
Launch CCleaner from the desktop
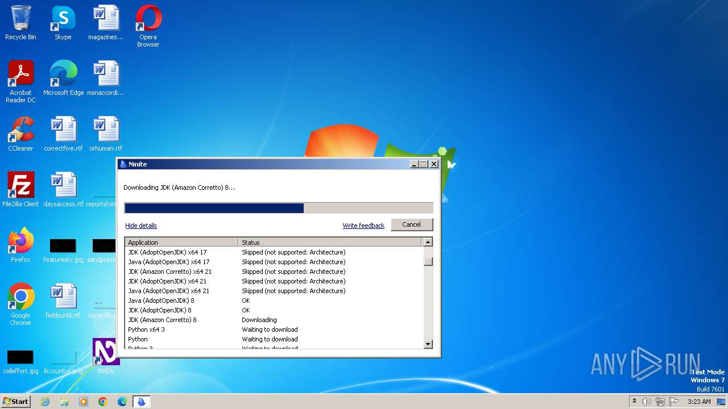click(20, 134)
